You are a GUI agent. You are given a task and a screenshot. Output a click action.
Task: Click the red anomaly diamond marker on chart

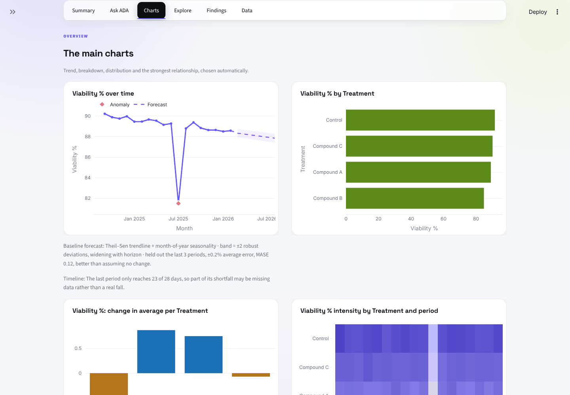point(179,203)
